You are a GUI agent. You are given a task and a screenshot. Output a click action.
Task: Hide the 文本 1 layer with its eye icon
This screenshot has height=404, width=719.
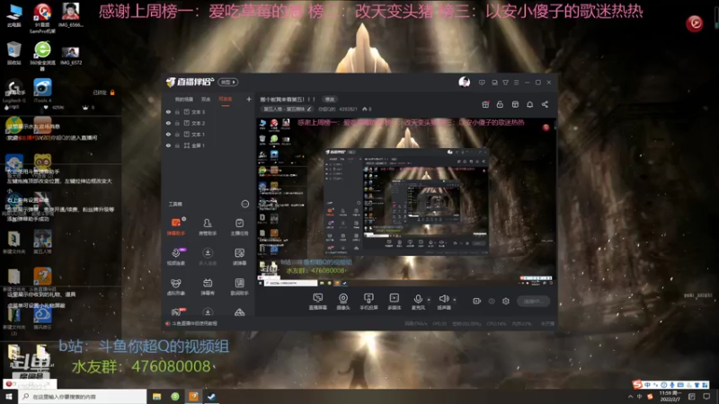coord(168,134)
